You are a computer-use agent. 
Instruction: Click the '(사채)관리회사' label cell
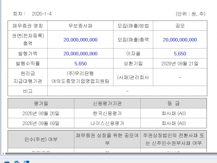[x=133, y=77]
